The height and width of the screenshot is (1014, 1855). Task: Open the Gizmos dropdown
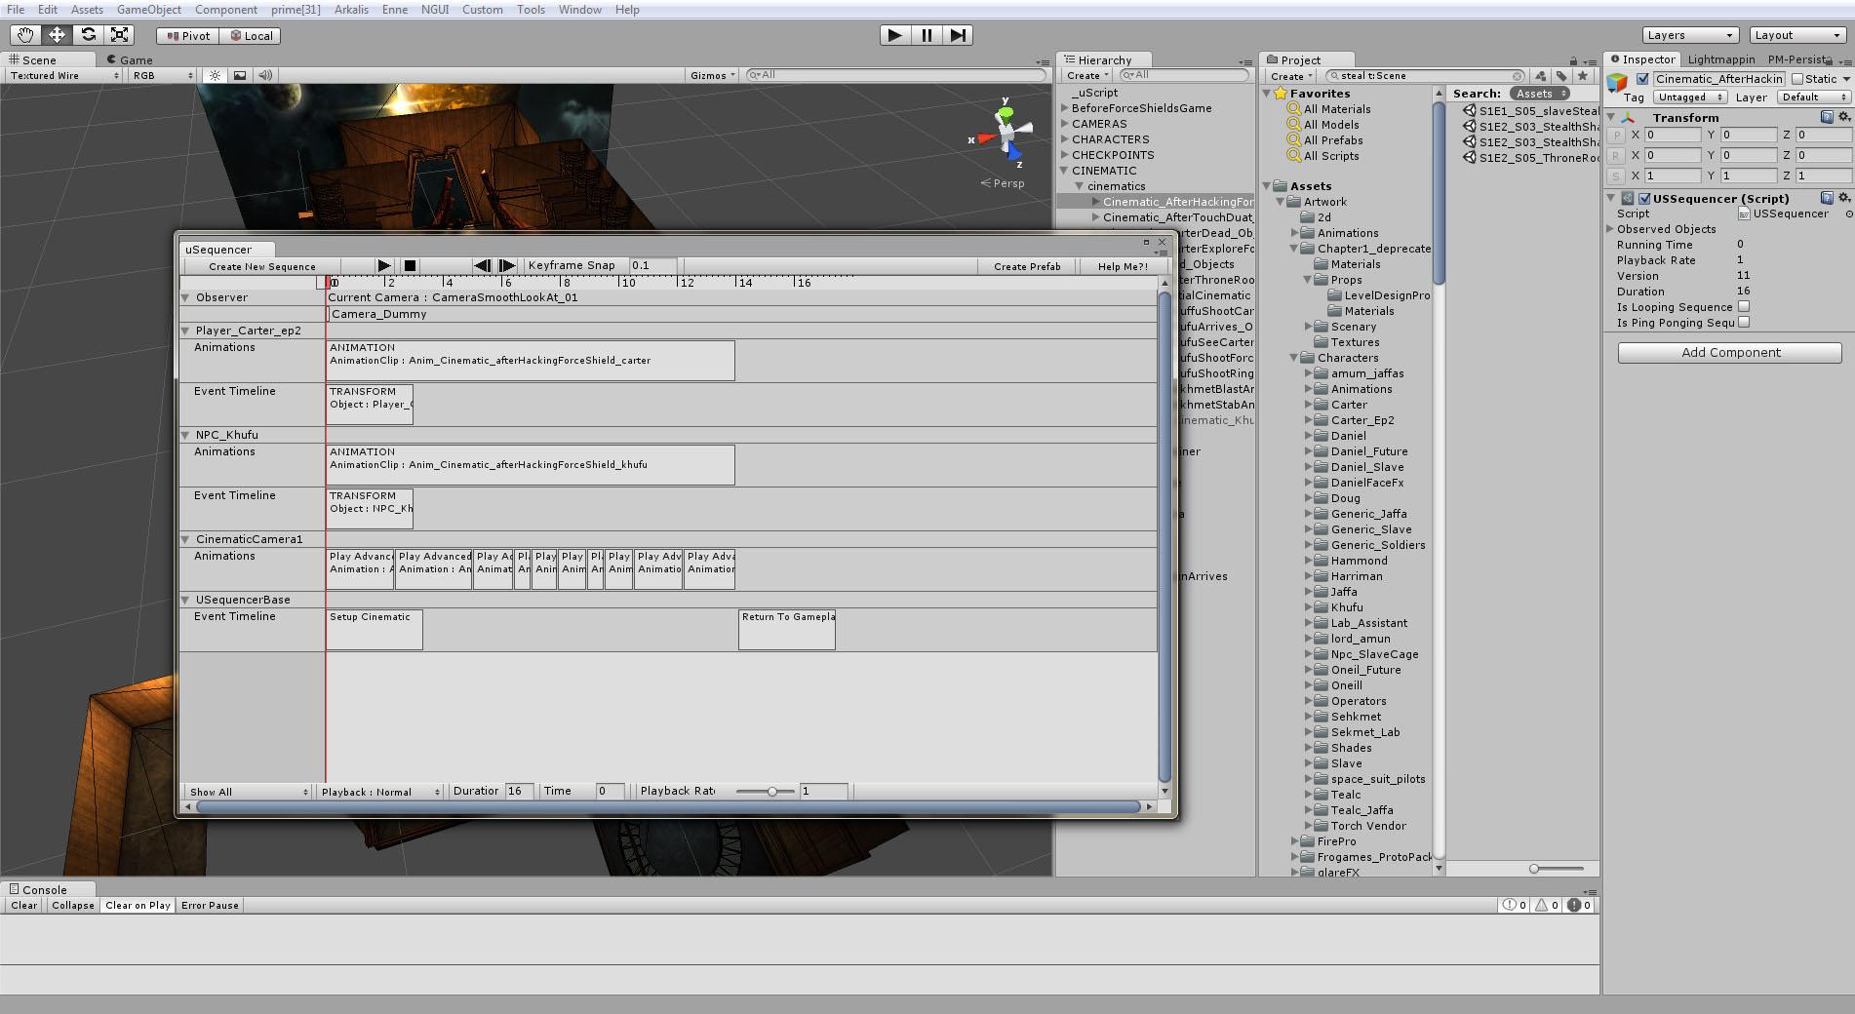712,75
